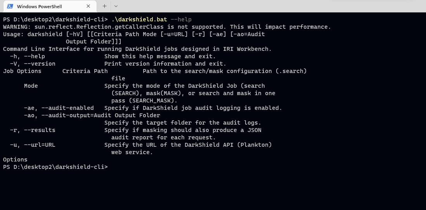Click the "-V, --version" option text
The image size is (426, 210).
(33, 64)
